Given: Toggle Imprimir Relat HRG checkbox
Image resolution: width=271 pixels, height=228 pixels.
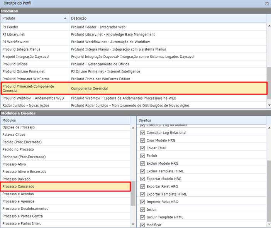Looking at the screenshot, I should [x=142, y=202].
